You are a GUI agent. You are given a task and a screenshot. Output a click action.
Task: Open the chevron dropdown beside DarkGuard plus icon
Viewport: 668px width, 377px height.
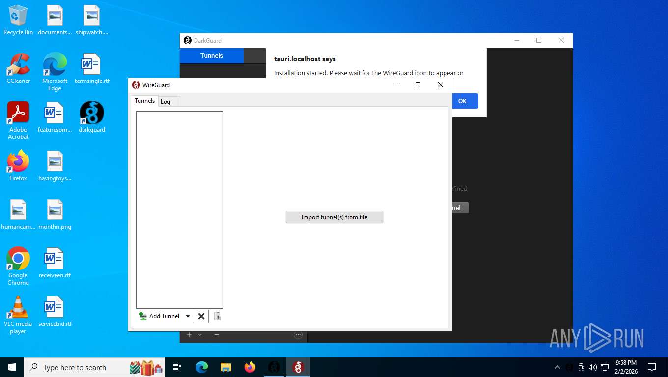pos(200,335)
